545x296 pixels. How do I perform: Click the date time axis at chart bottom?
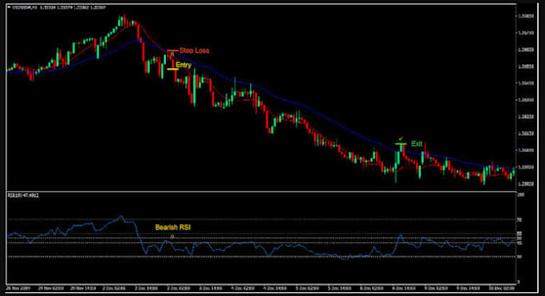pyautogui.click(x=260, y=288)
